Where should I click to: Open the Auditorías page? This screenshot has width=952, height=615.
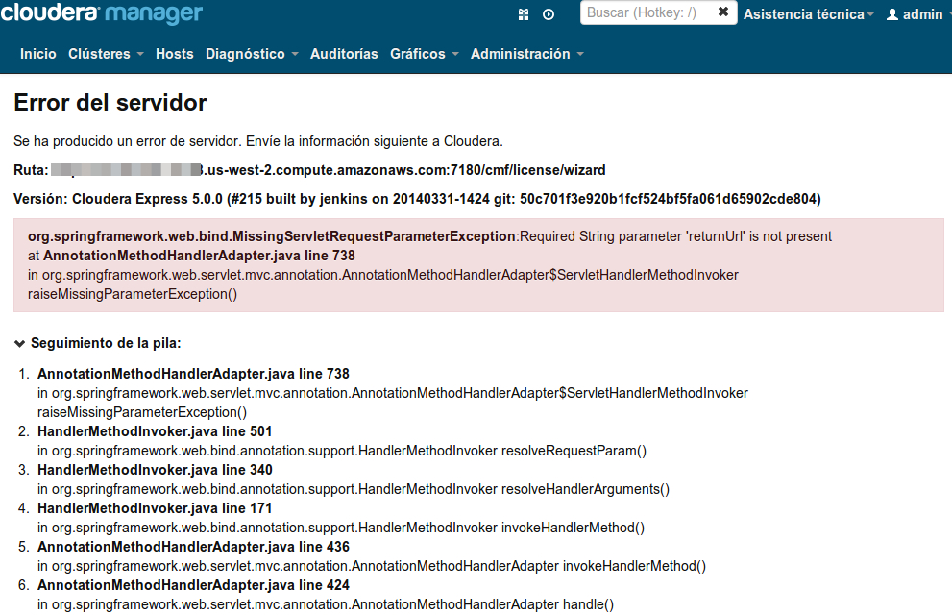[x=344, y=54]
